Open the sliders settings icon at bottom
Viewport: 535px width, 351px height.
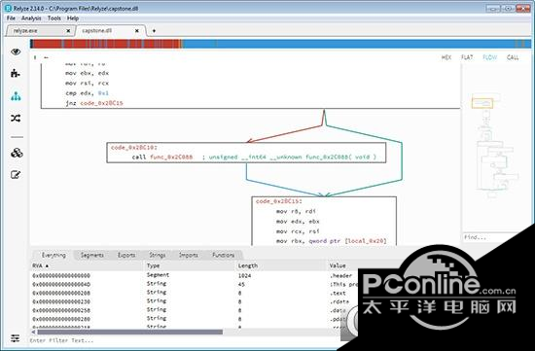point(15,338)
